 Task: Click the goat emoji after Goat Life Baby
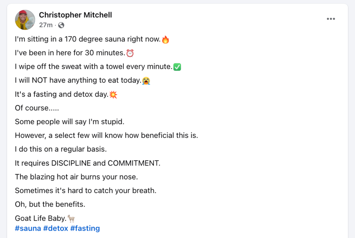click(x=71, y=219)
